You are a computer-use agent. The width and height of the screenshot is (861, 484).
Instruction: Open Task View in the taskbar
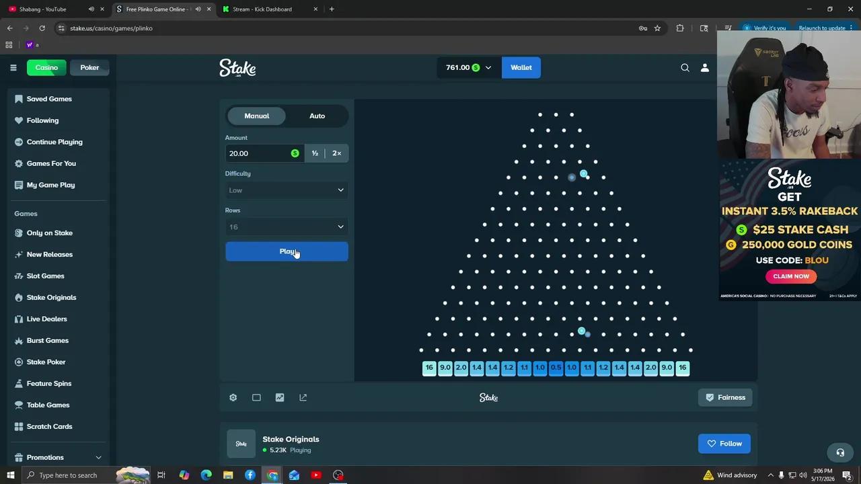(x=161, y=475)
